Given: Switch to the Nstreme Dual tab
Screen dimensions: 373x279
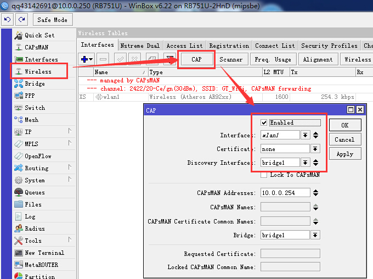Looking at the screenshot, I should pos(140,46).
